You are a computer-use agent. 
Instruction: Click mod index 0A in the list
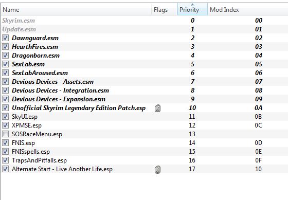tap(258, 108)
